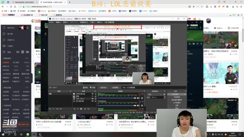Screen dimensions: 244x137
Task: Open the Douyu rankings sidebar icon
Action: coord(4,34)
